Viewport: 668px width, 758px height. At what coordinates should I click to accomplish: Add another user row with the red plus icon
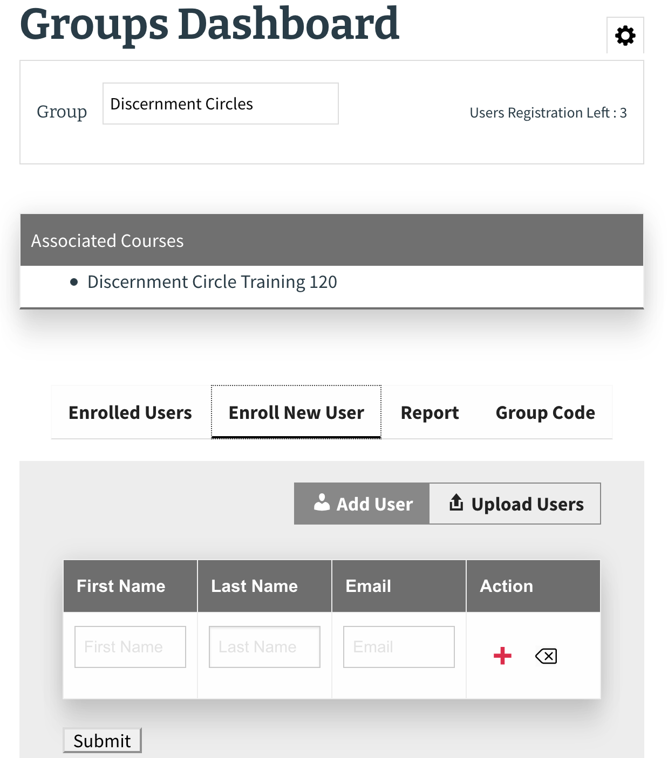pyautogui.click(x=501, y=655)
